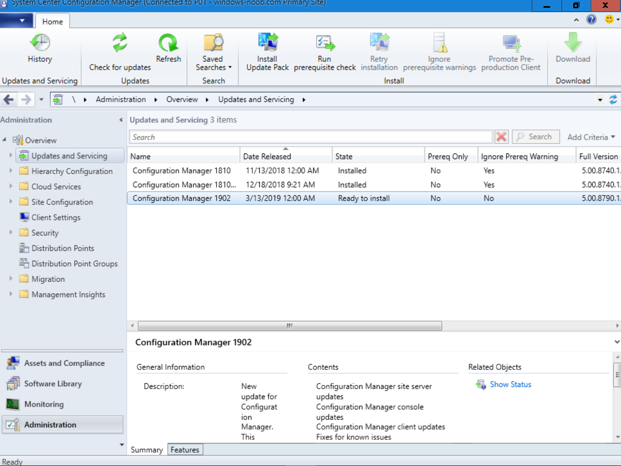Go back with navigation arrow
This screenshot has width=621, height=466.
[9, 100]
